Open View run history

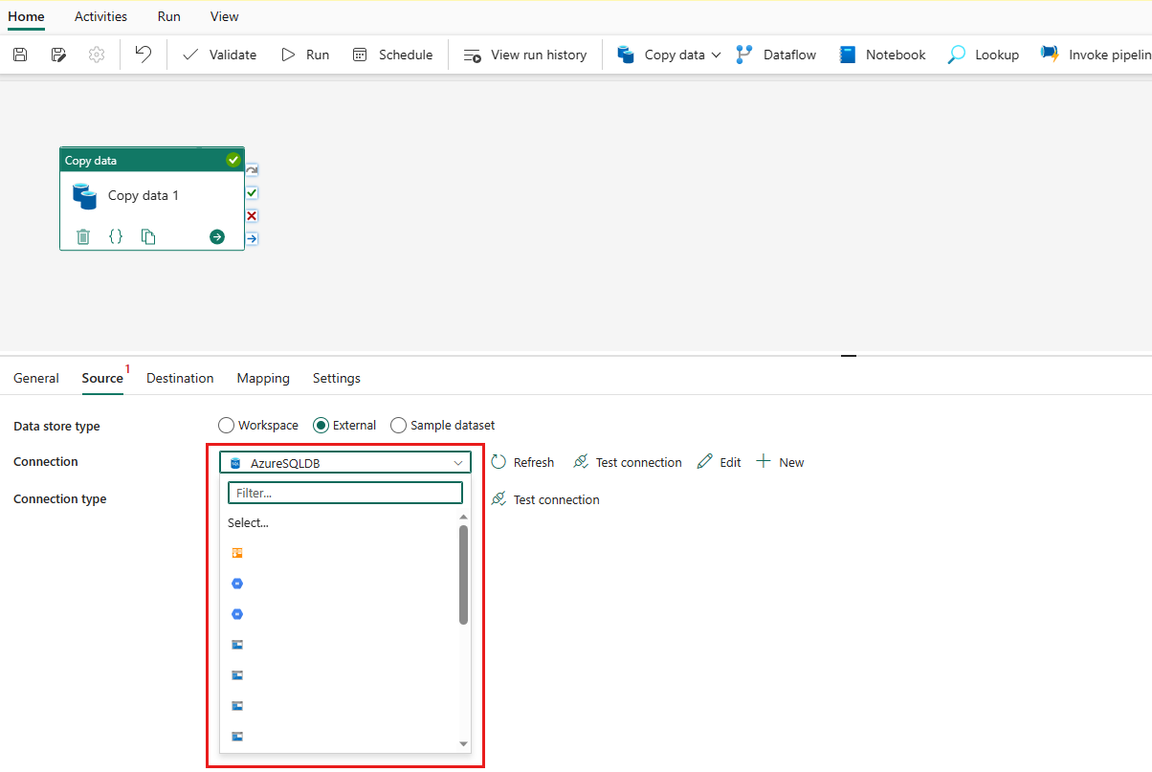525,55
